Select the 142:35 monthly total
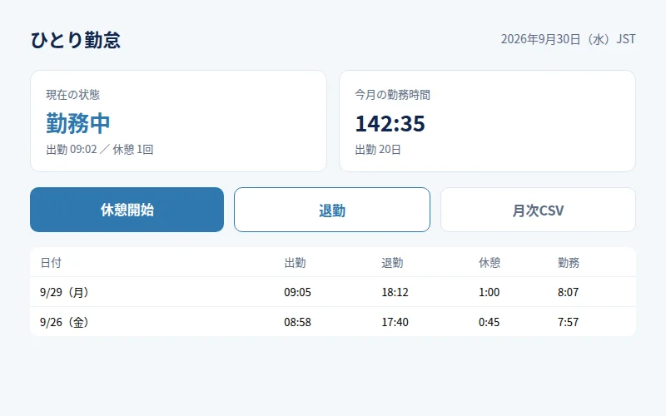 click(x=390, y=123)
